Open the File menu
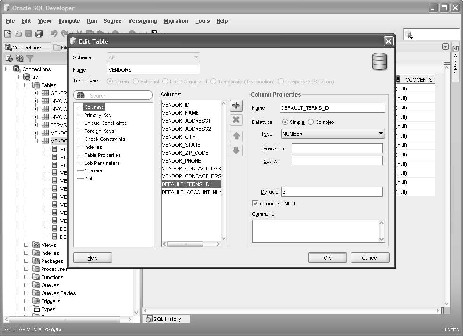Viewport: 463px width, 336px height. (10, 21)
